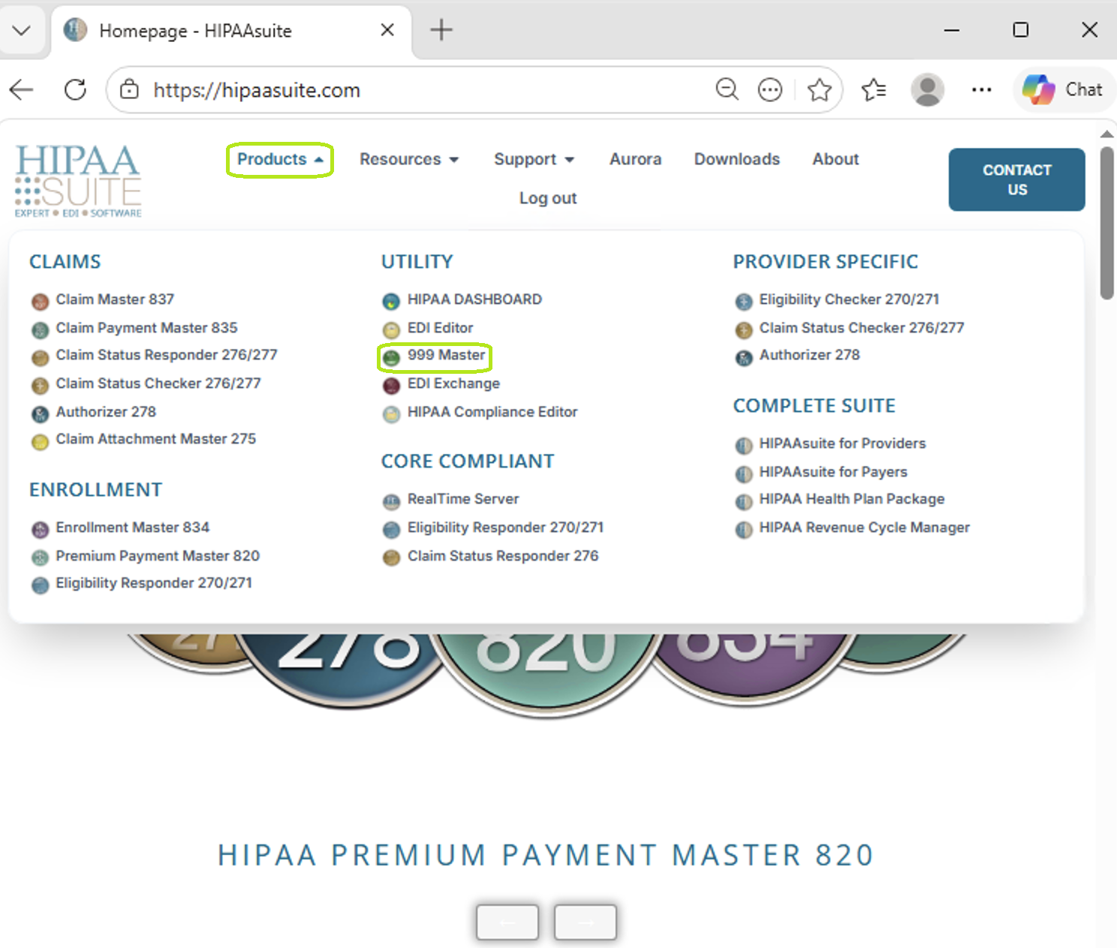Click the scrollbar up arrow
Screen dimensions: 1117x948
(x=1107, y=134)
